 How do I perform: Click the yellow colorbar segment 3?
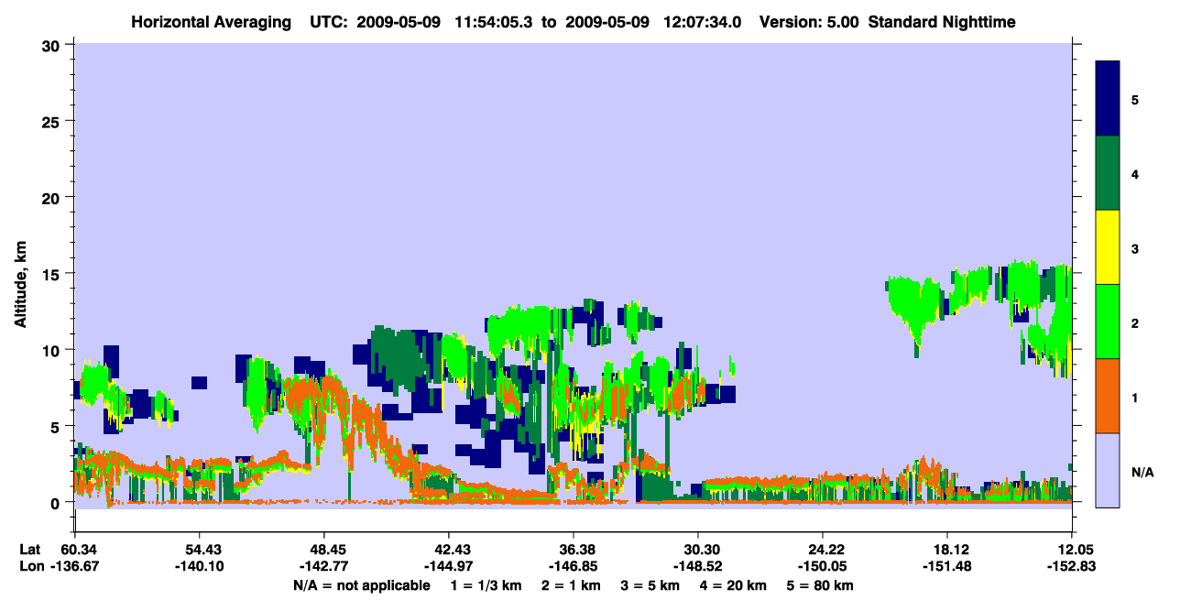[x=1108, y=247]
